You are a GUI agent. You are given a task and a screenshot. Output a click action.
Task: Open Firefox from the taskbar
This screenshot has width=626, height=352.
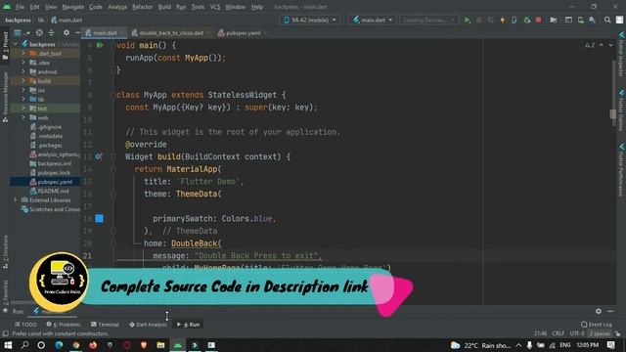pyautogui.click(x=93, y=345)
